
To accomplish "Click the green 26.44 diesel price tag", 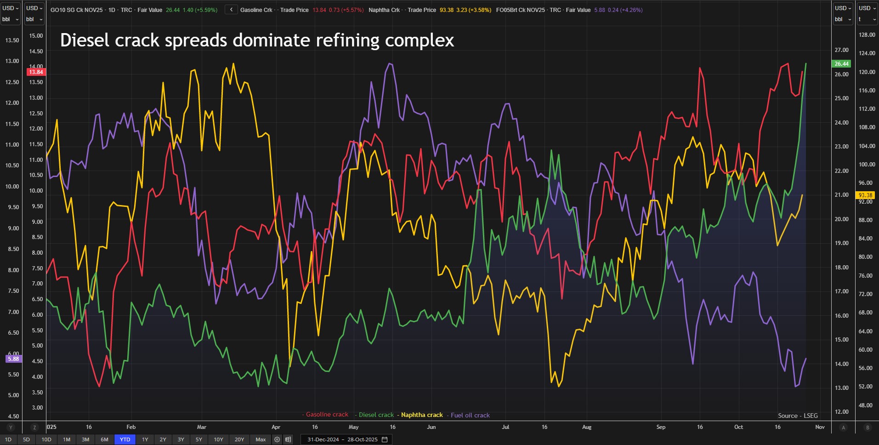I will tap(841, 64).
